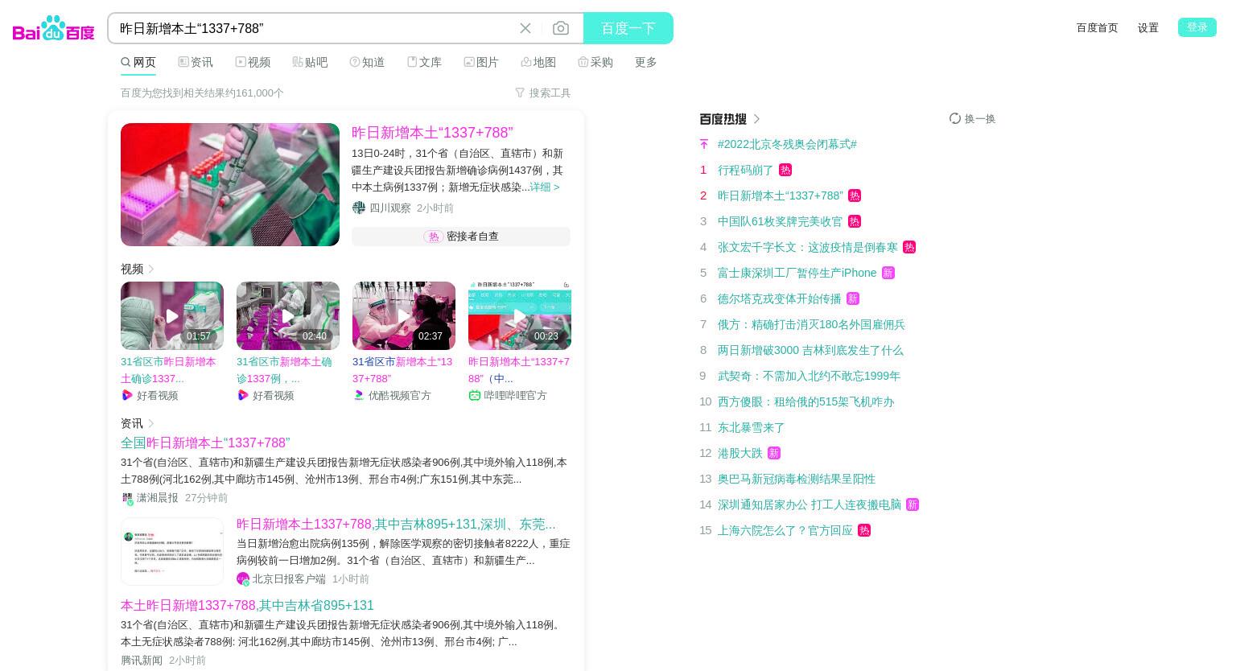
Task: Expand the 百度热搜 chevron
Action: tap(756, 119)
